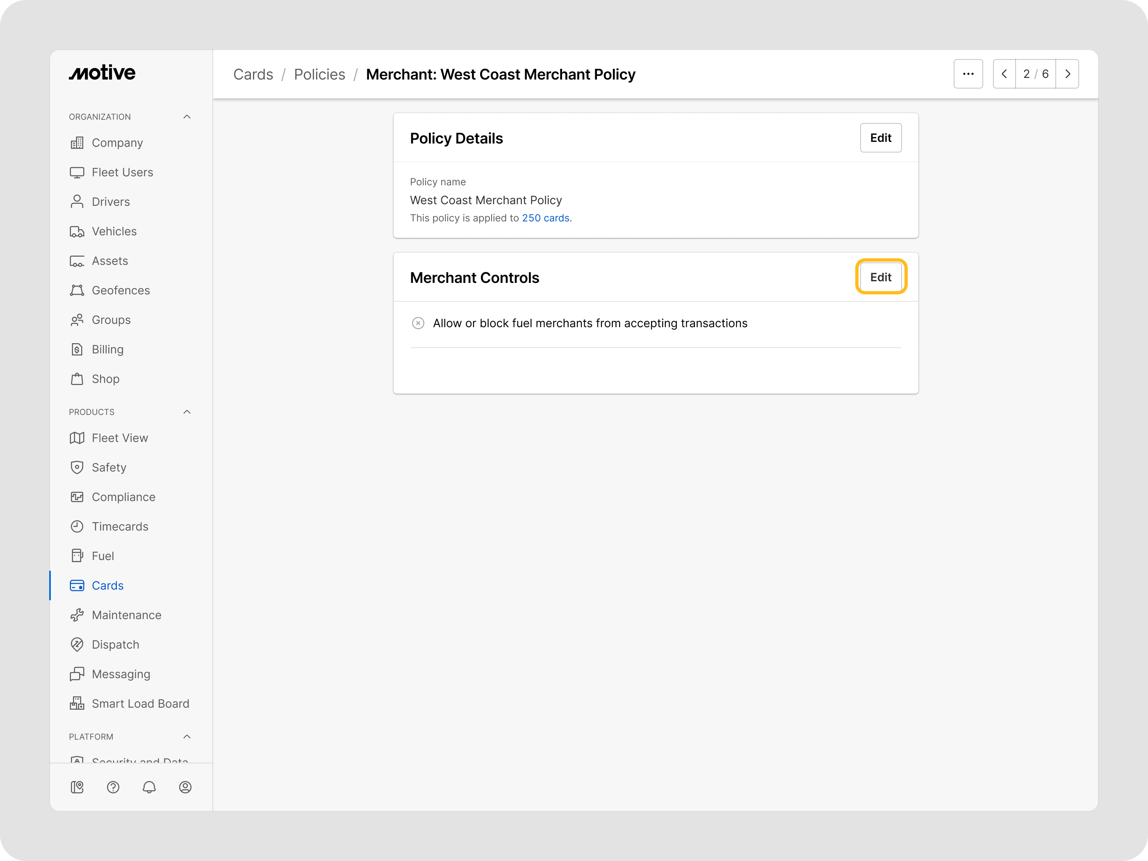The image size is (1148, 861).
Task: Click the map book icon in bottom bar
Action: pyautogui.click(x=77, y=787)
